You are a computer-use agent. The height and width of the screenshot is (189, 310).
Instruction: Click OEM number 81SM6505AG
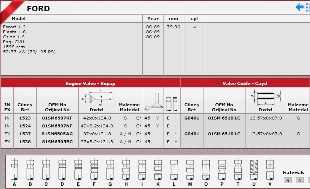point(57,134)
